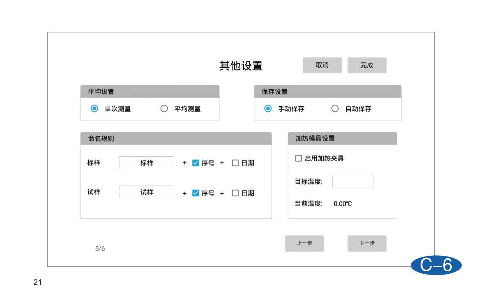This screenshot has height=307, width=493.
Task: Enable 日期 checkbox in 试样 row
Action: (235, 192)
